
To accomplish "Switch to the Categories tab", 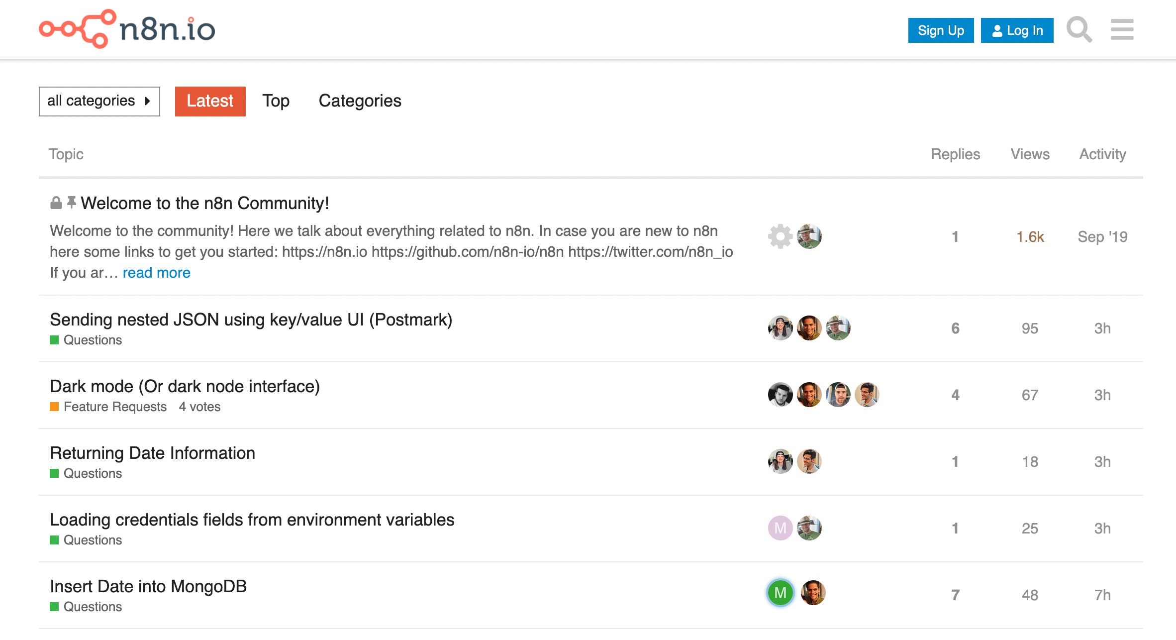I will [x=360, y=101].
